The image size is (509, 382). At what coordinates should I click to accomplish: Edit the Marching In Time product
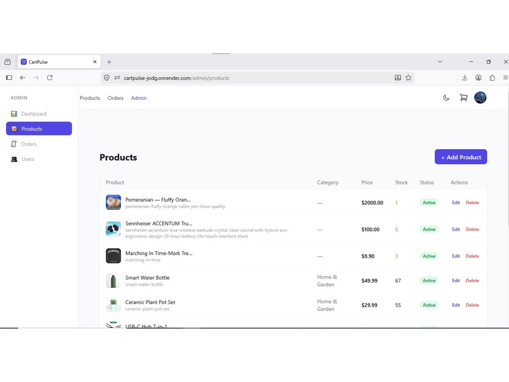click(x=456, y=256)
